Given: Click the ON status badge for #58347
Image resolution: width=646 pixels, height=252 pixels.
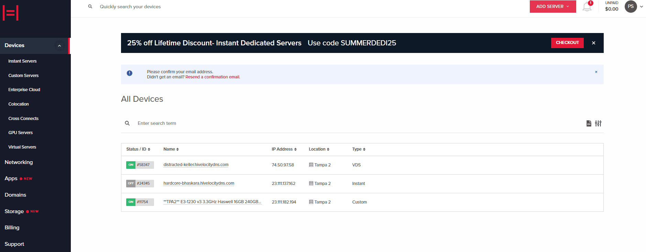Looking at the screenshot, I should 131,165.
